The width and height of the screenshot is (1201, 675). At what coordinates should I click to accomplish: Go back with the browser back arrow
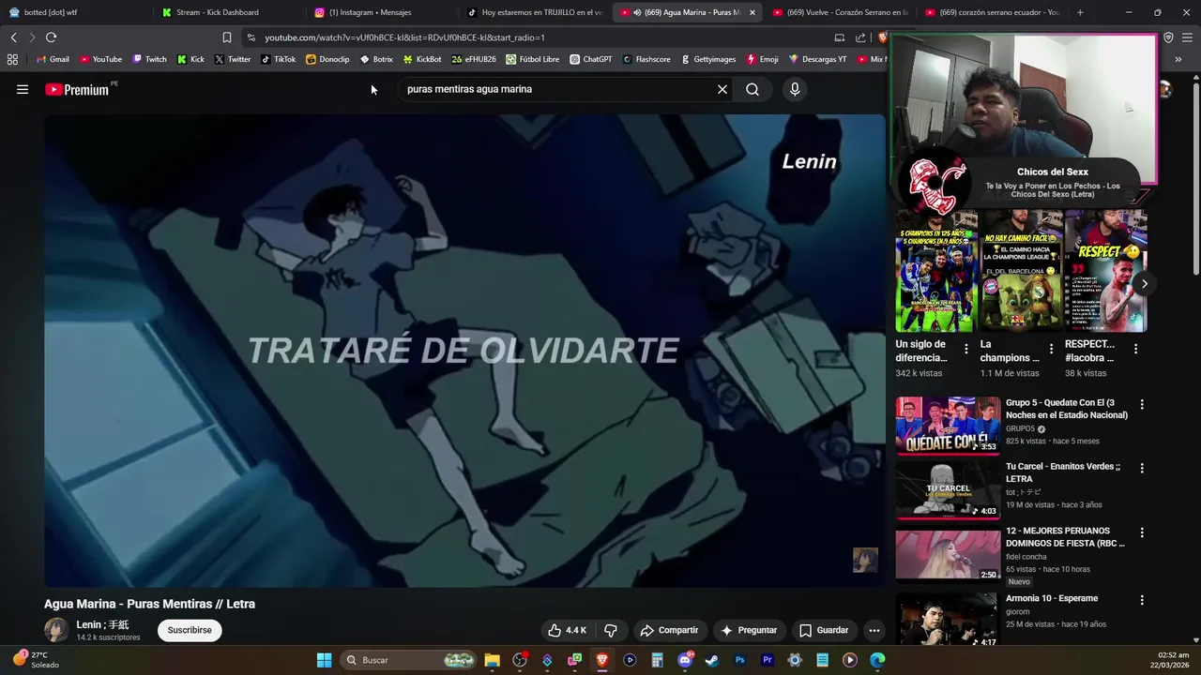[13, 37]
